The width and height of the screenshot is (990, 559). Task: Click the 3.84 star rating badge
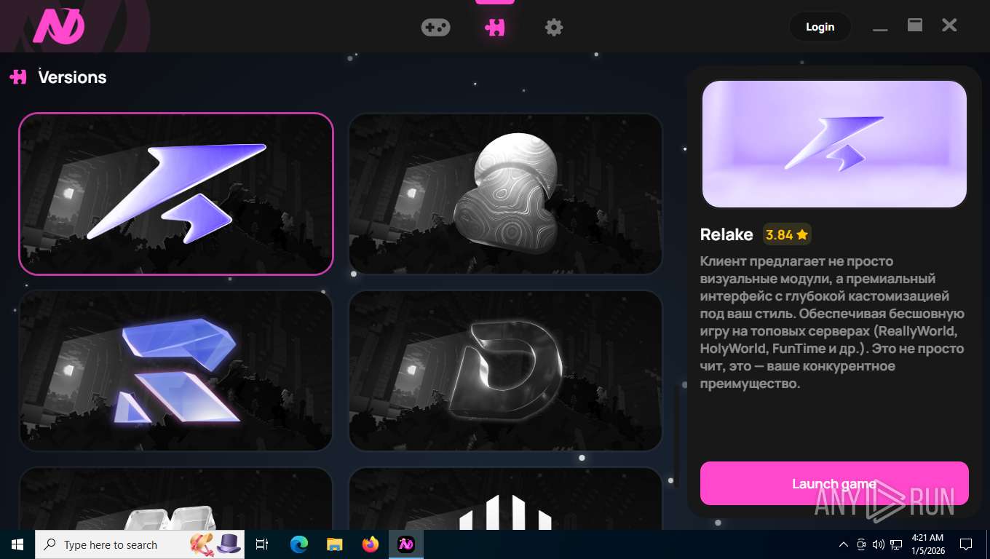coord(787,234)
